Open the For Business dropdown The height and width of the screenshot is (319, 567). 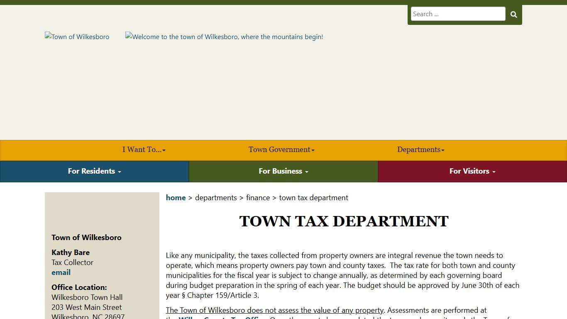(x=283, y=171)
